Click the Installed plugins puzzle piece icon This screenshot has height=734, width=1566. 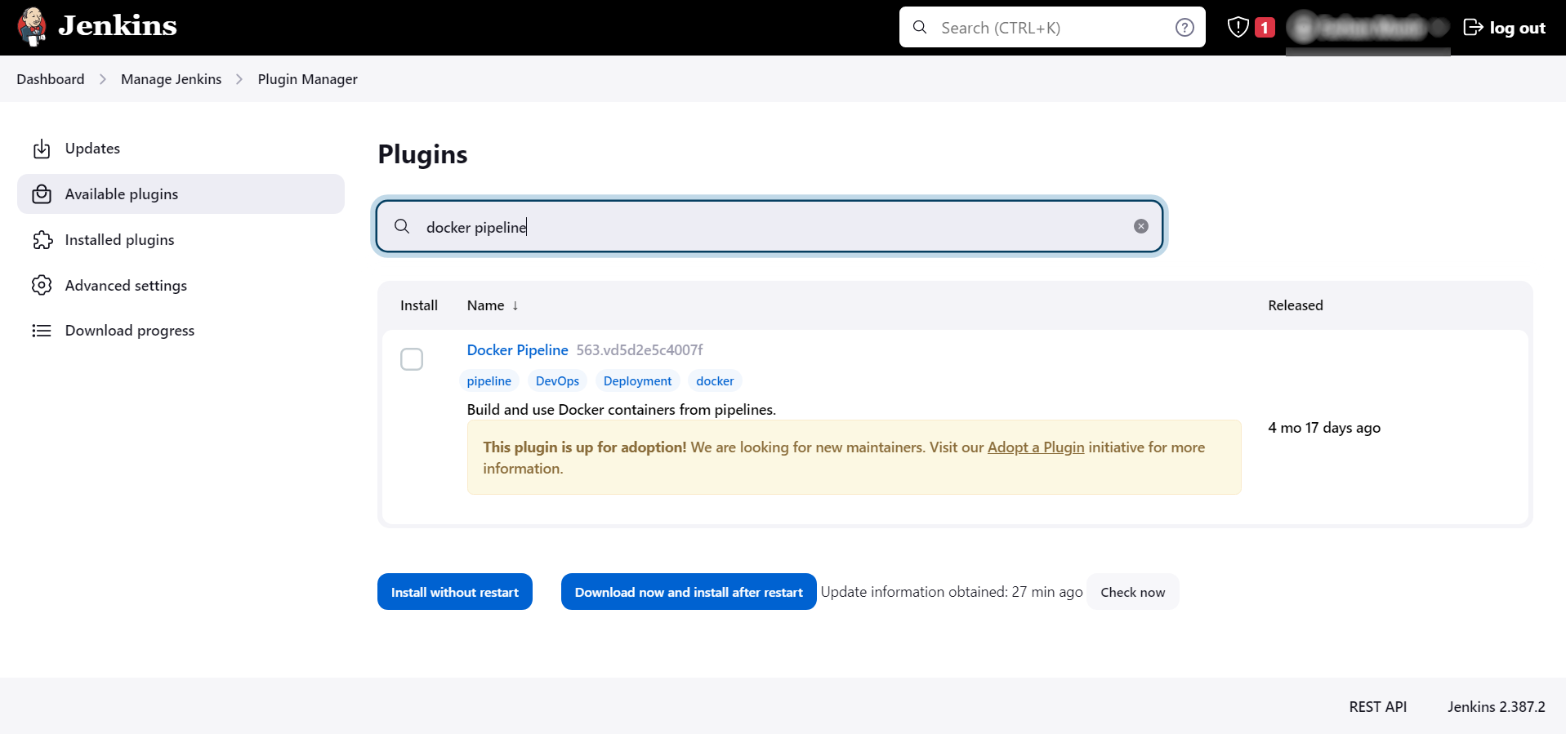point(42,240)
